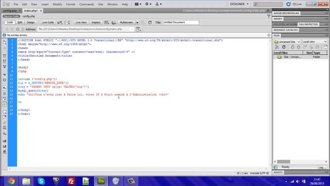The width and height of the screenshot is (330, 186).
Task: Open the Layout workspace dropdown in menu bar
Action: 138,4
